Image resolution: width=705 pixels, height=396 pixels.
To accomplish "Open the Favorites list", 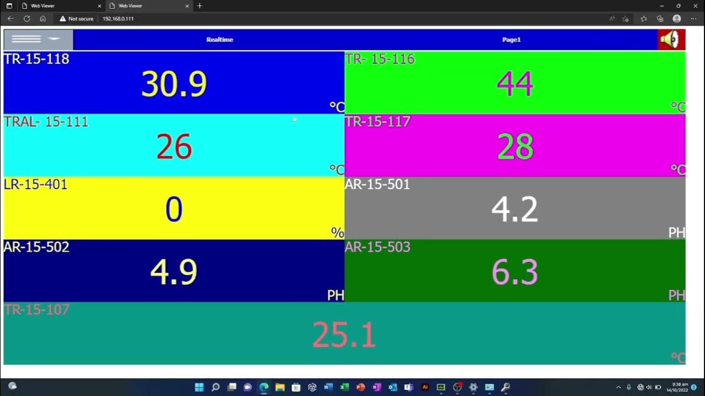I will 643,19.
